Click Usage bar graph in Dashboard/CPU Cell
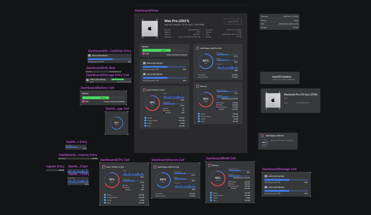This screenshot has height=215, width=371. [x=133, y=174]
